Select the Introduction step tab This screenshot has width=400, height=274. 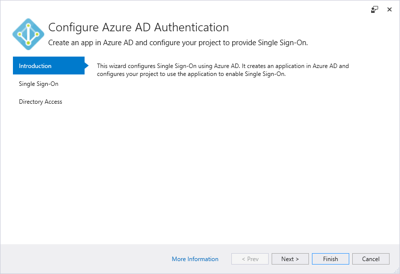(49, 66)
